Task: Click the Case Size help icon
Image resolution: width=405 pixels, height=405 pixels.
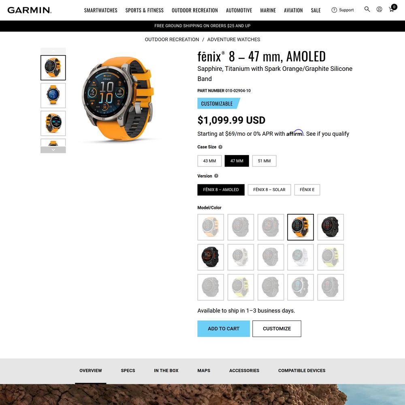Action: pyautogui.click(x=220, y=147)
